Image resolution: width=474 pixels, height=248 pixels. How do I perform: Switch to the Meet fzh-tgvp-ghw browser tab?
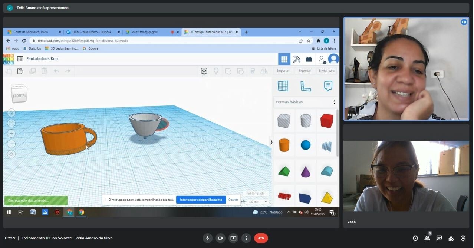coord(152,32)
